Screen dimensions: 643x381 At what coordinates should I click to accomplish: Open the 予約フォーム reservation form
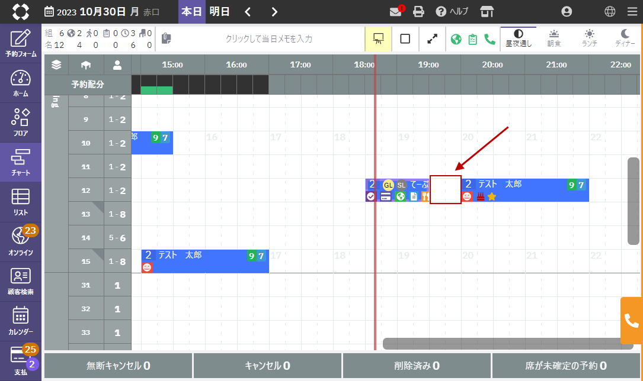click(x=21, y=43)
